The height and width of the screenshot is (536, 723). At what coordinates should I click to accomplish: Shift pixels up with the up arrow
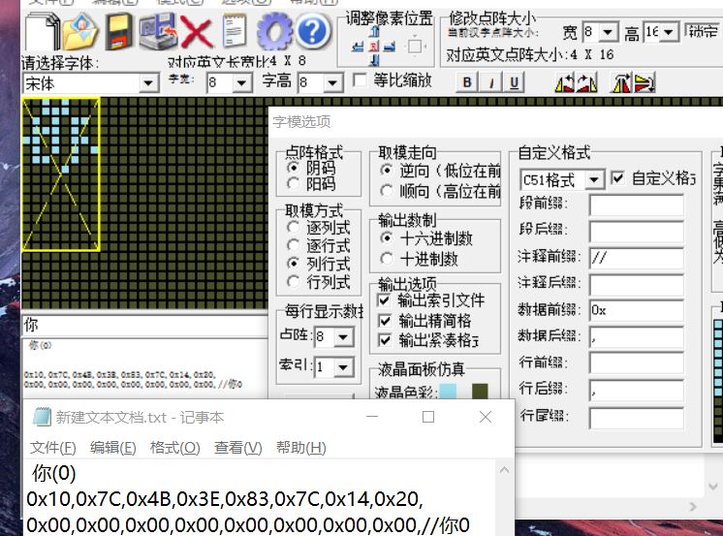pyautogui.click(x=374, y=32)
